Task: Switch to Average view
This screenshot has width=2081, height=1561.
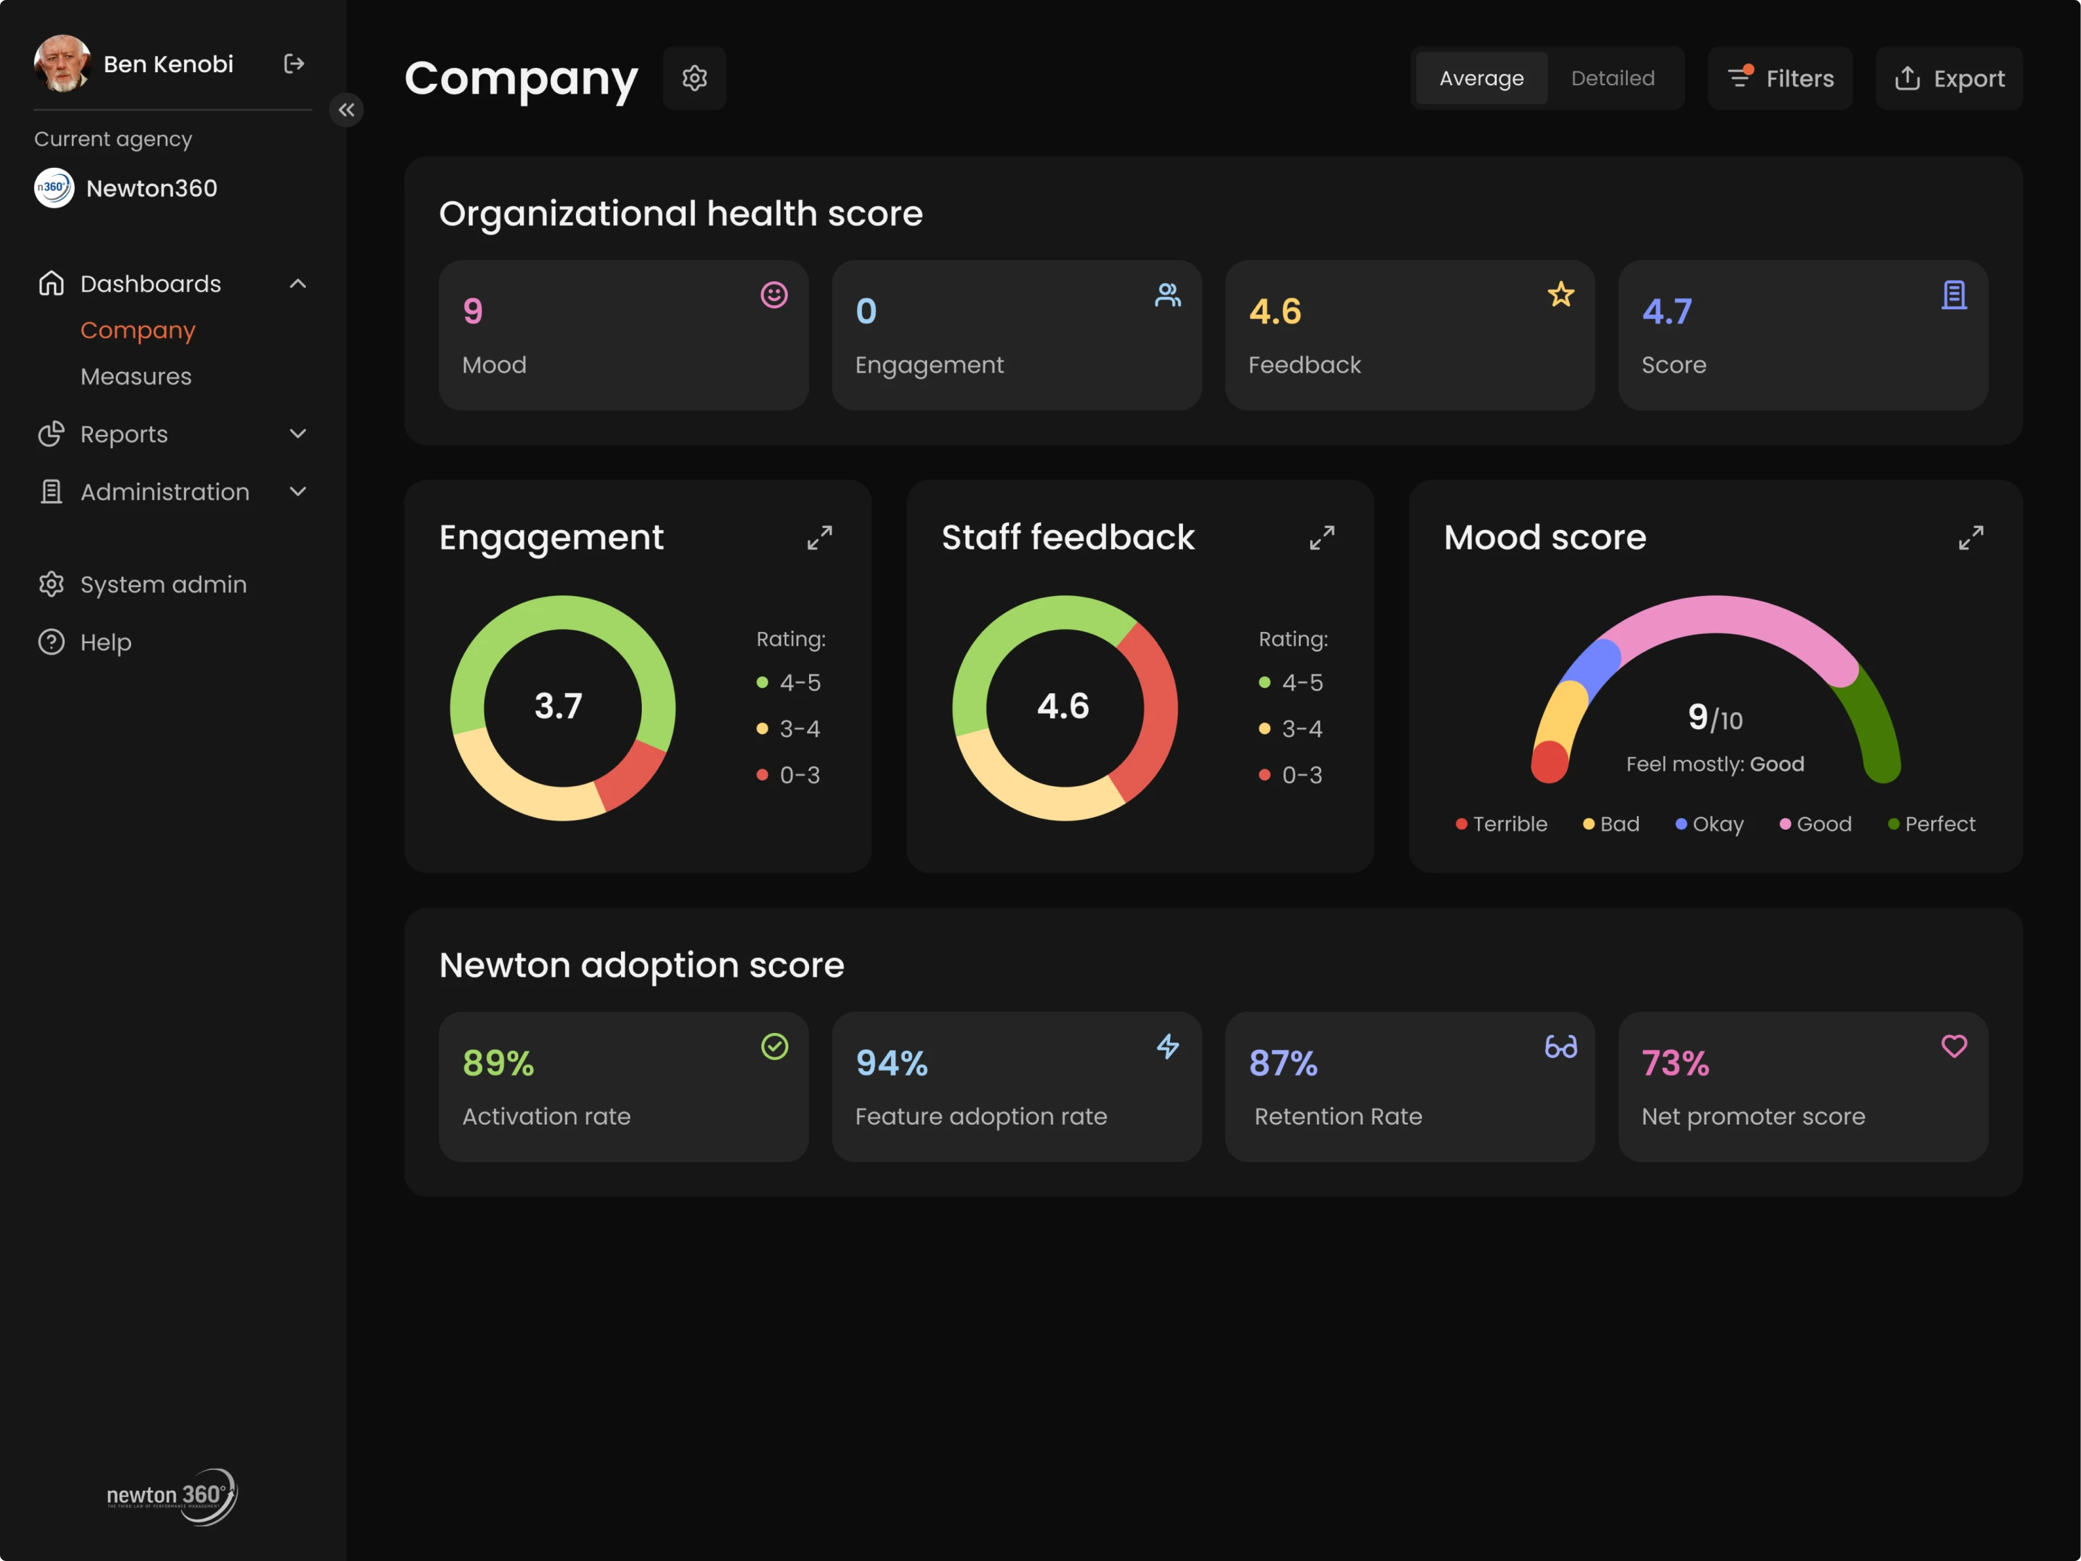Action: [1481, 78]
